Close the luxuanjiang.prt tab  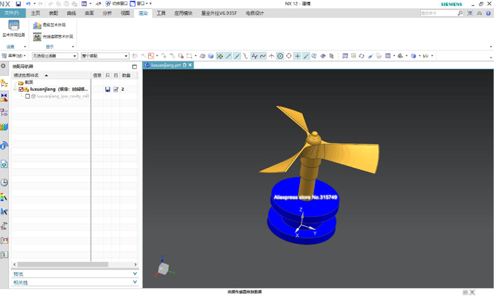coord(190,65)
